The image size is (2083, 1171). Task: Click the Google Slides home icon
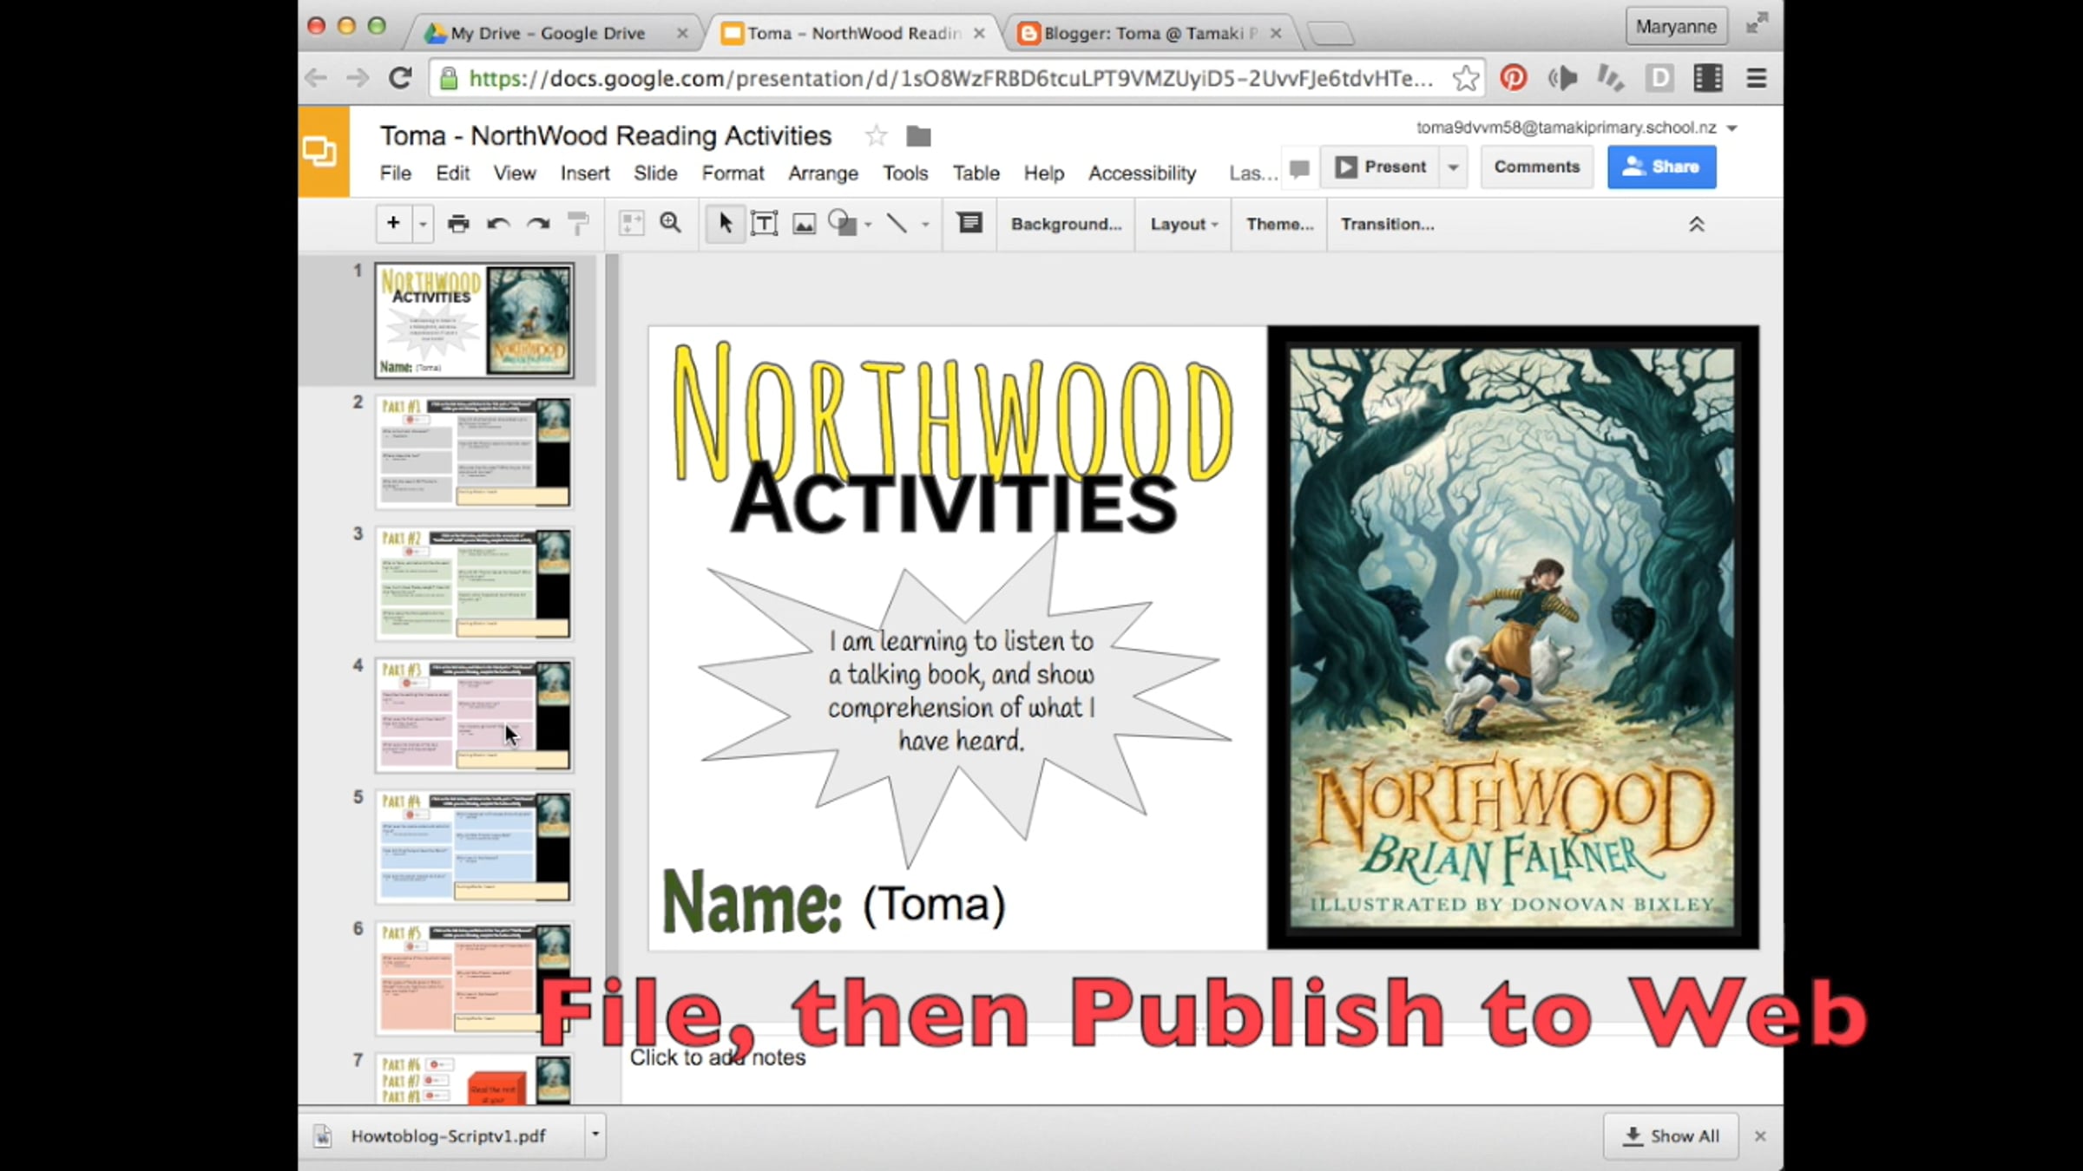tap(322, 152)
